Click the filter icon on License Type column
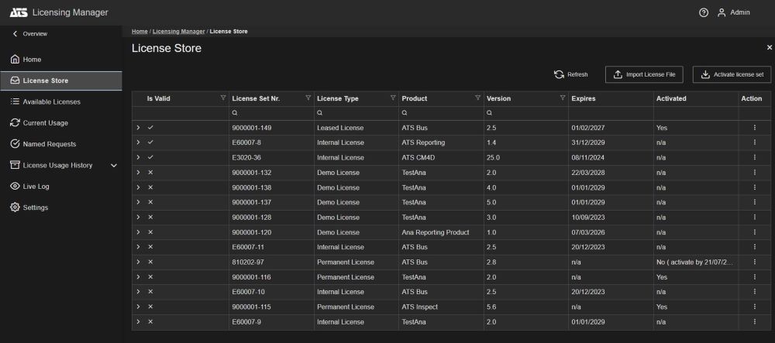The width and height of the screenshot is (775, 343). [x=393, y=98]
